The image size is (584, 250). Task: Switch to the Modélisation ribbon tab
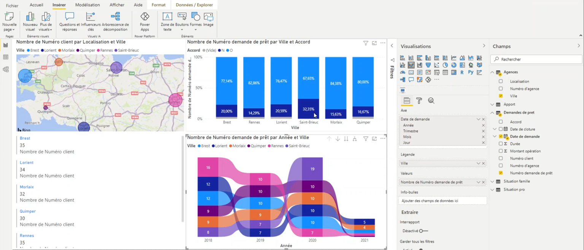(x=87, y=5)
